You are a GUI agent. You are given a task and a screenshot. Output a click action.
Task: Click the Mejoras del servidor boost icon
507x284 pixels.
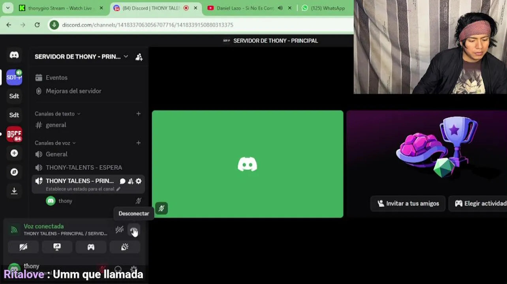pyautogui.click(x=39, y=91)
